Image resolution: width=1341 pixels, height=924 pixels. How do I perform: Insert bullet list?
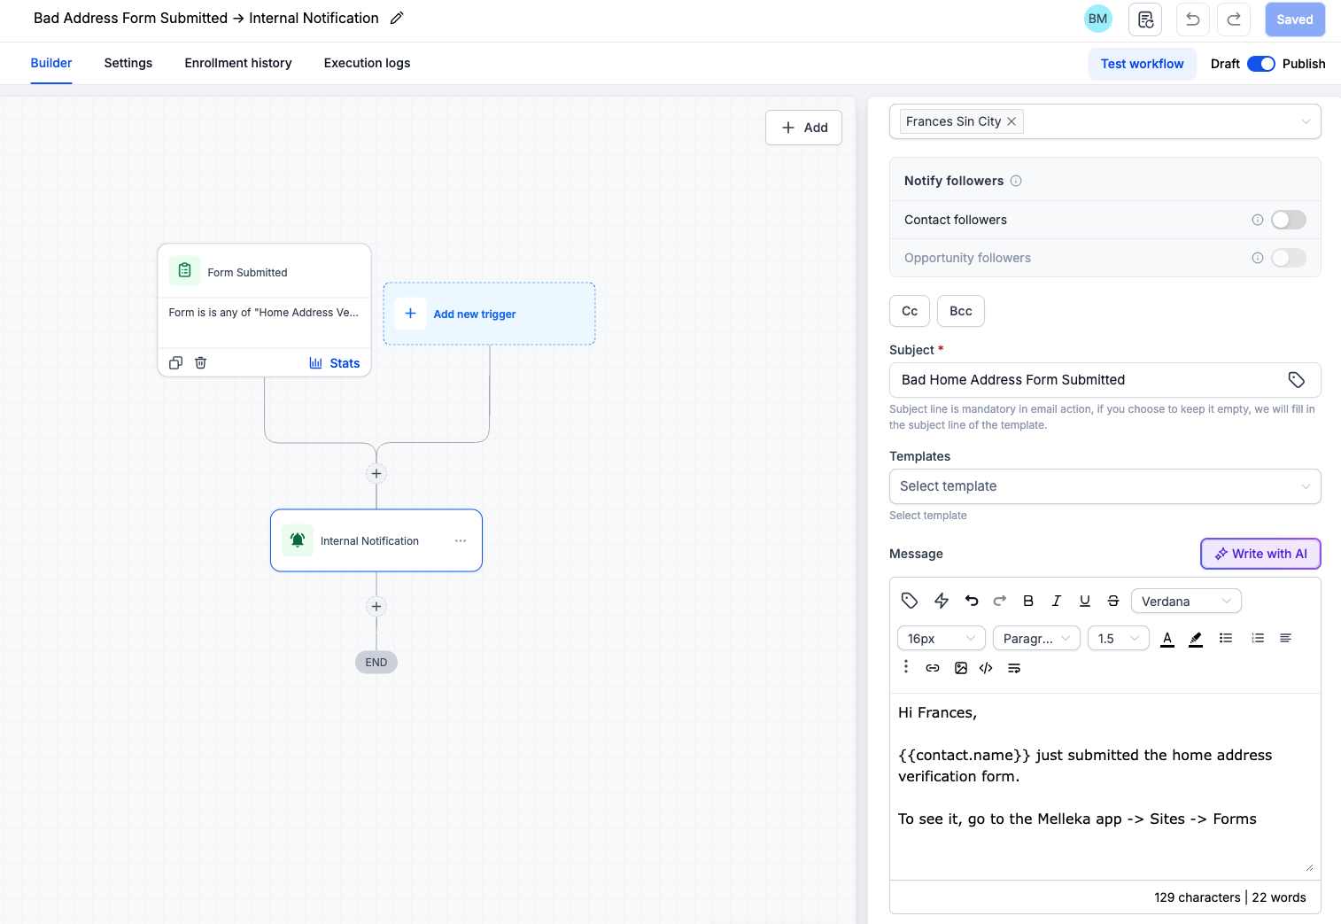pyautogui.click(x=1226, y=638)
